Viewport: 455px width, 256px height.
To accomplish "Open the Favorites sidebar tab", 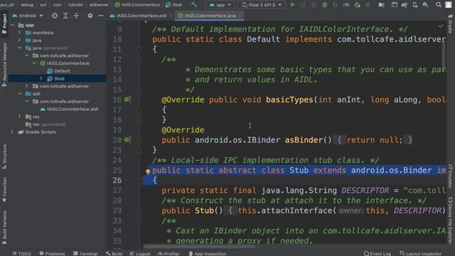I will click(x=4, y=190).
